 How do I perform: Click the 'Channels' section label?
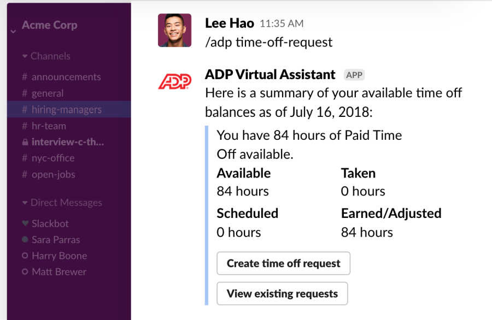point(50,56)
